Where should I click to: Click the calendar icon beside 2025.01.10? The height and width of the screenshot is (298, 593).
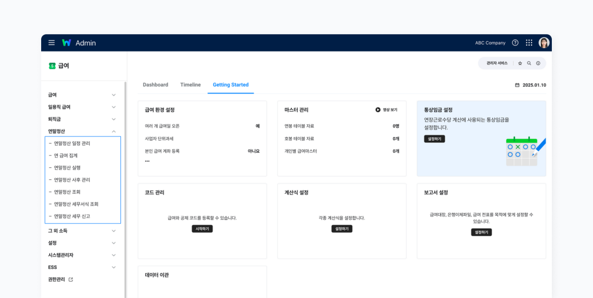click(517, 85)
